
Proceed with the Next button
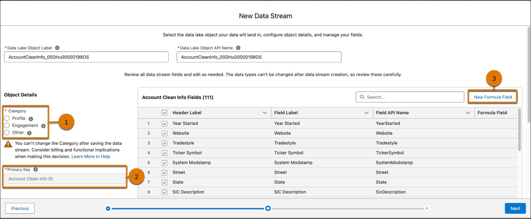515,208
